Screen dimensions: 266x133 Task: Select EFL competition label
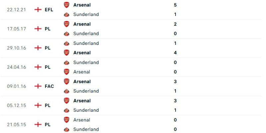49,10
